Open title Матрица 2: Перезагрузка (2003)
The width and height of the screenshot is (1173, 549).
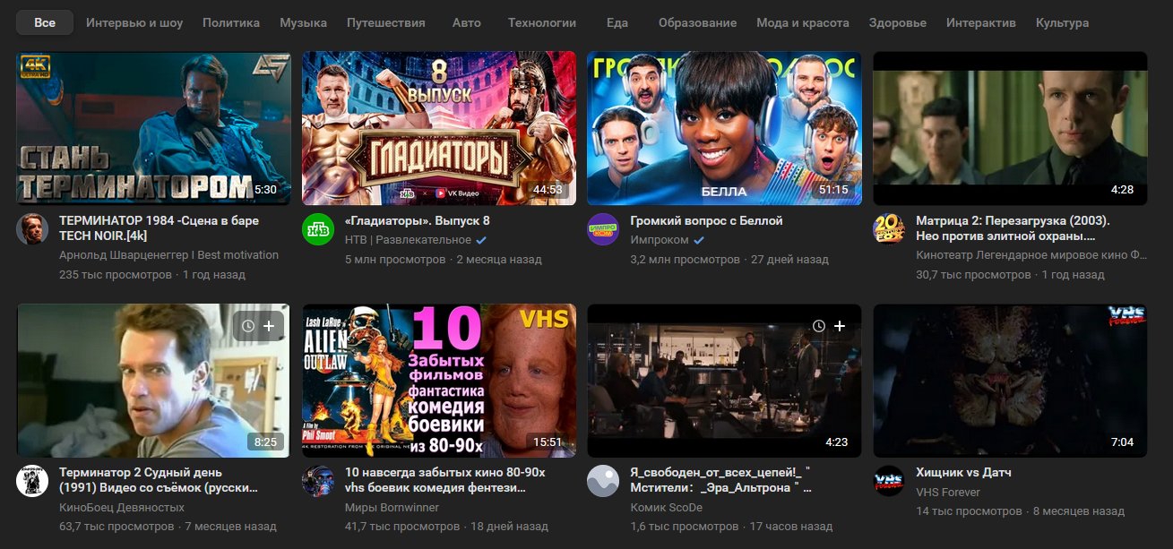click(1013, 228)
